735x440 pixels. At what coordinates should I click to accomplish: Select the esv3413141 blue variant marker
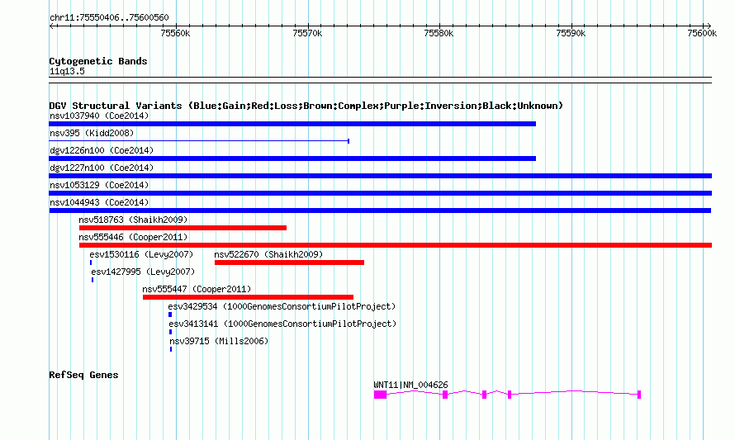[171, 332]
